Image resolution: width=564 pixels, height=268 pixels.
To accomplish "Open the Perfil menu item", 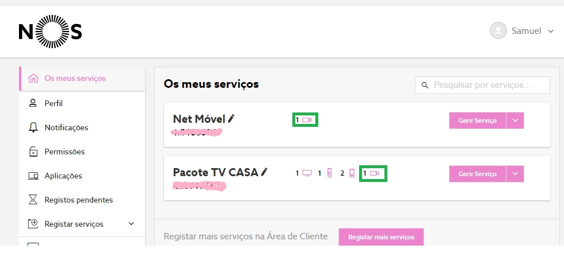I will 54,103.
